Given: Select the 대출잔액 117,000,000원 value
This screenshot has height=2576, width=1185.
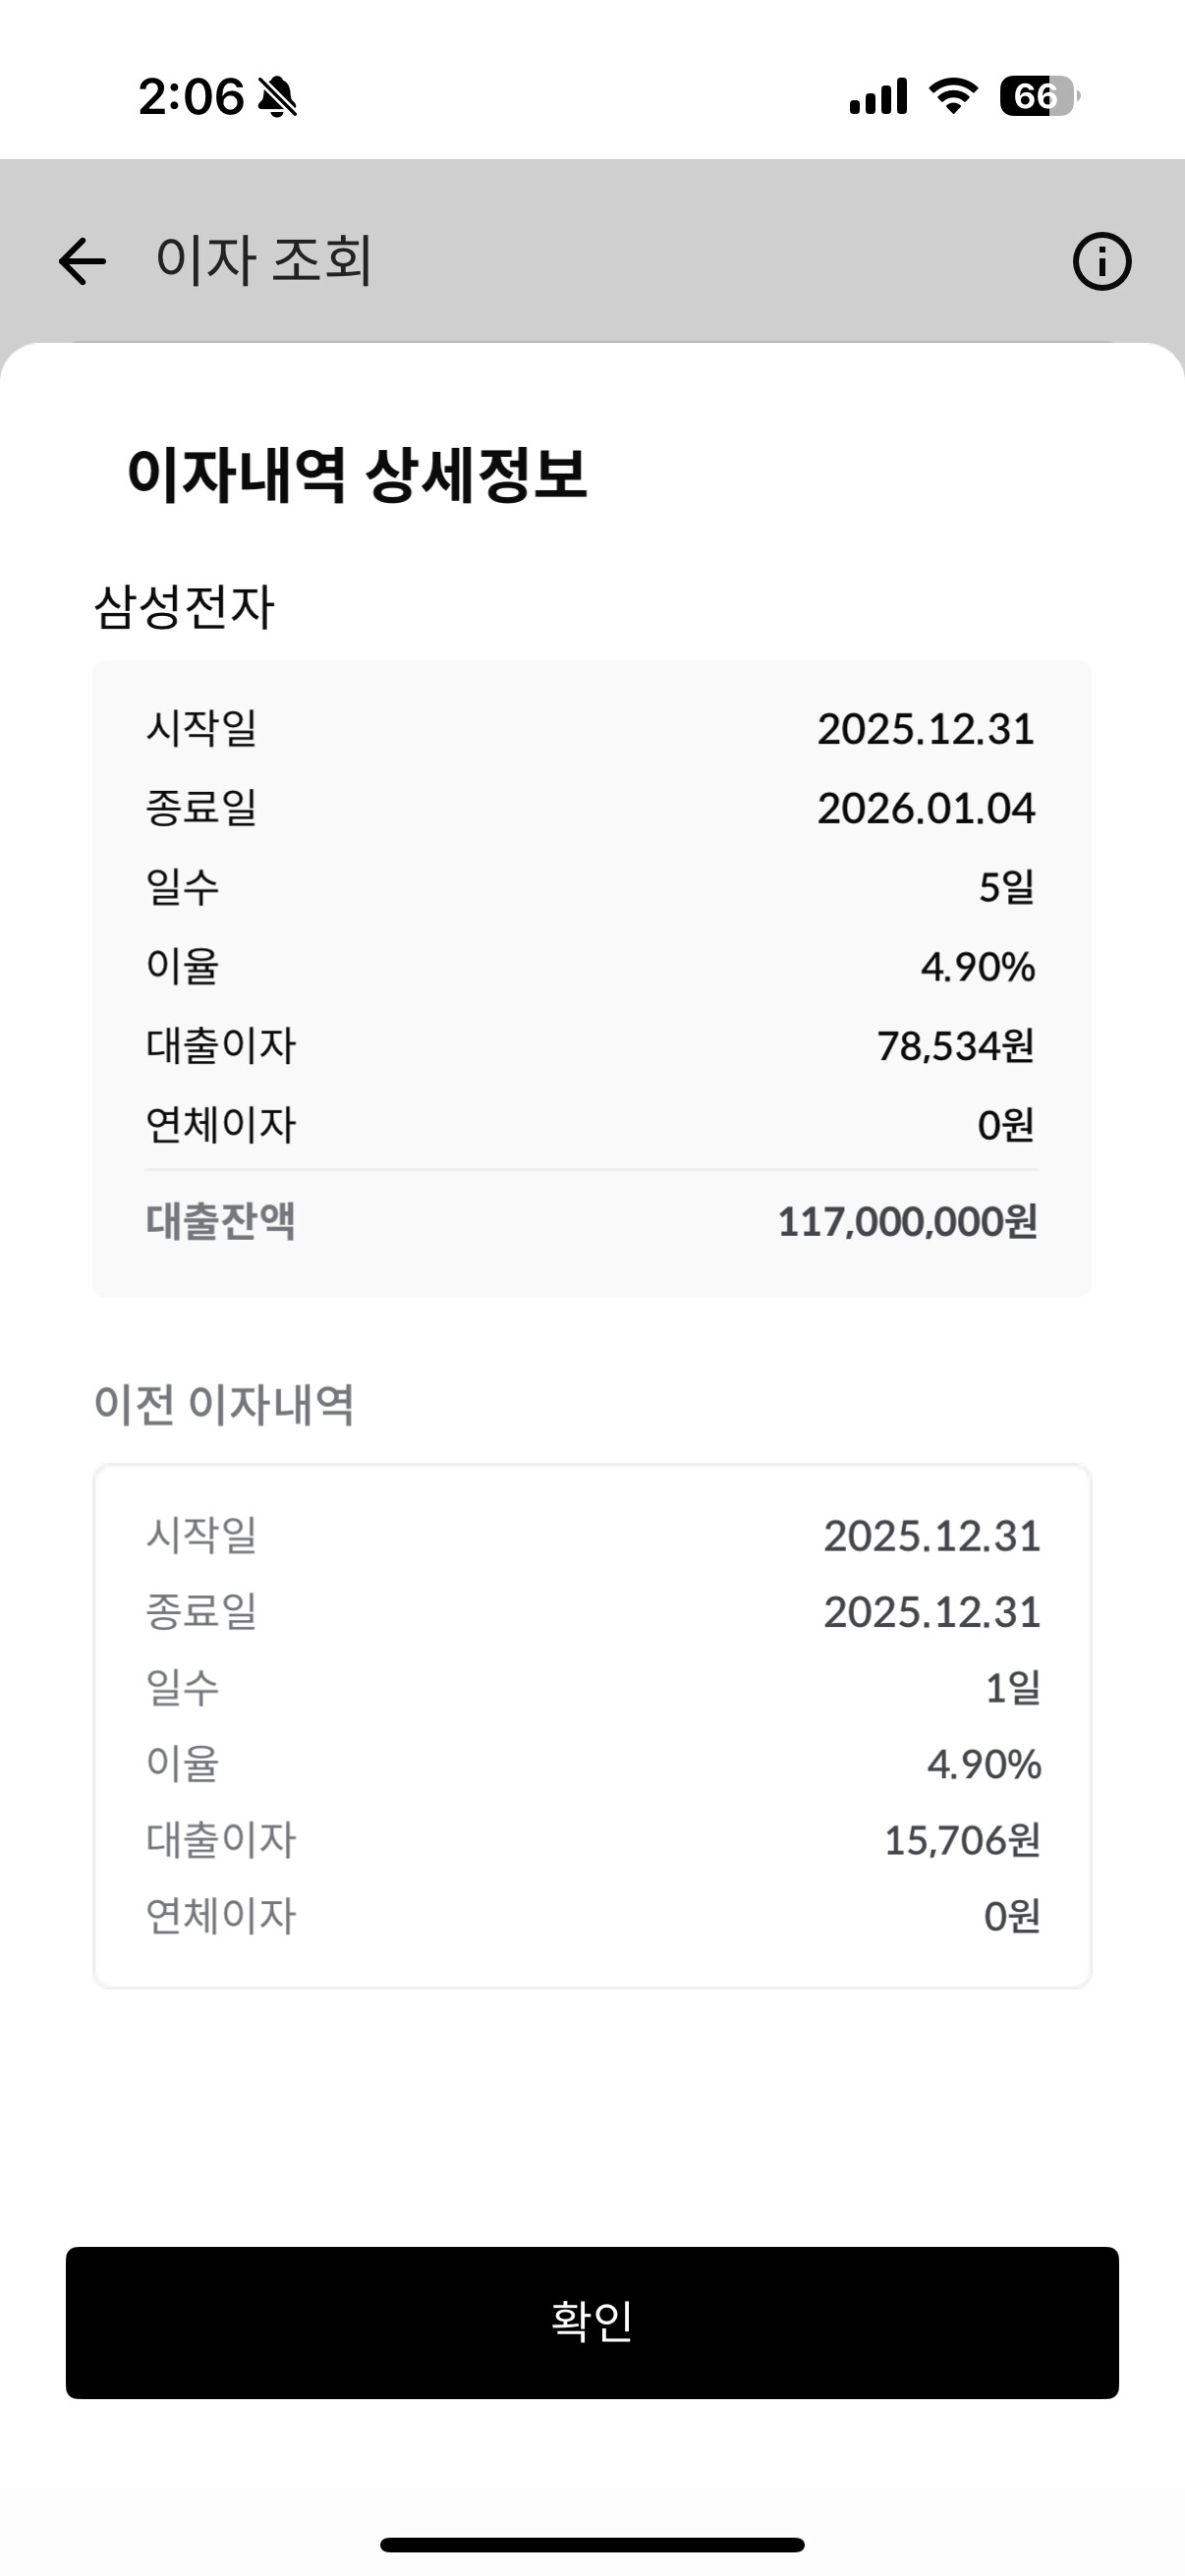Looking at the screenshot, I should click(907, 1222).
